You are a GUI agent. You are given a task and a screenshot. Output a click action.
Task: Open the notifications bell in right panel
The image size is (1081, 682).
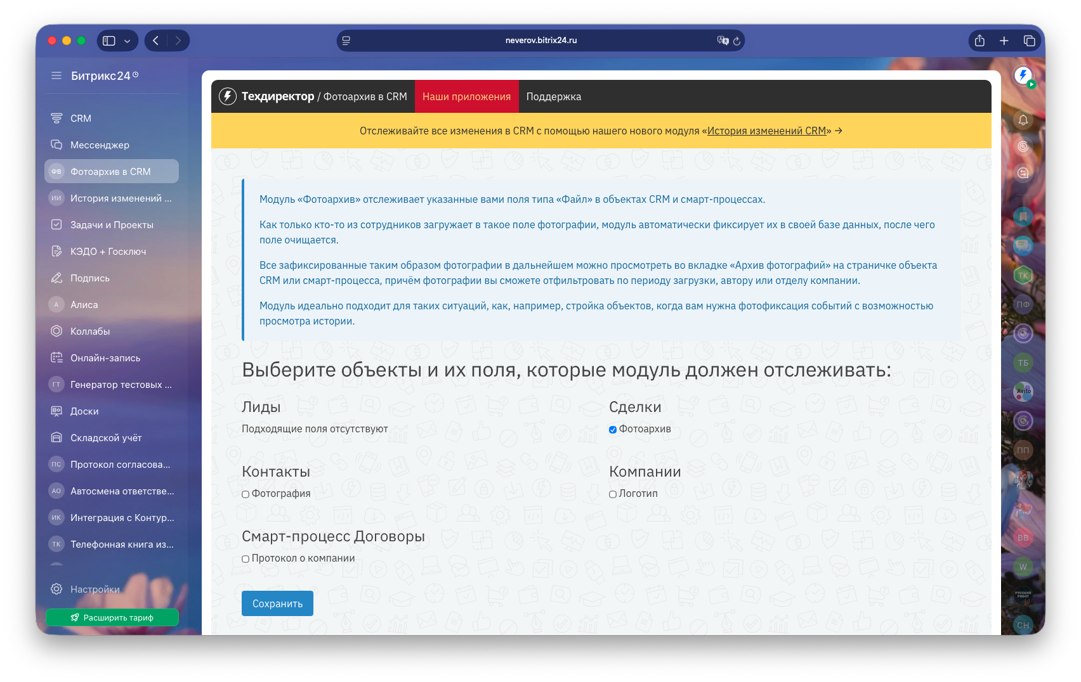click(x=1023, y=120)
